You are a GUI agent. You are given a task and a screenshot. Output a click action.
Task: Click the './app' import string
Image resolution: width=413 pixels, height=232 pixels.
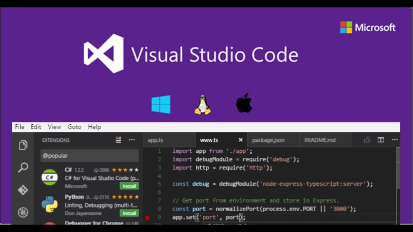click(x=237, y=151)
